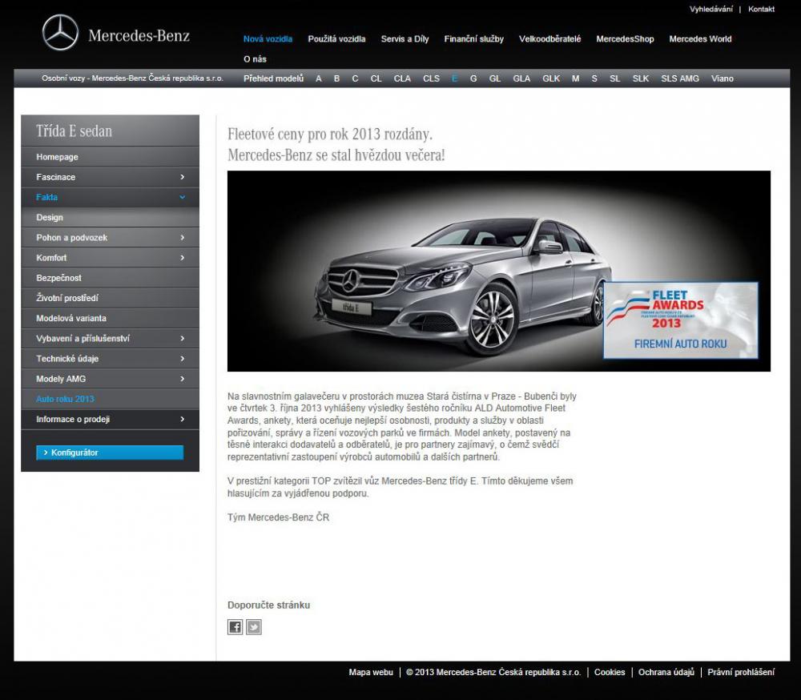This screenshot has width=801, height=700.
Task: Expand the Komfort submenu arrow
Action: pos(183,258)
